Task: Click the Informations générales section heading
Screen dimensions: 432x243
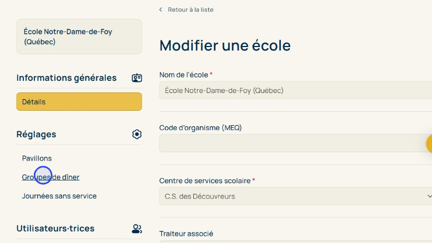Action: pos(66,78)
